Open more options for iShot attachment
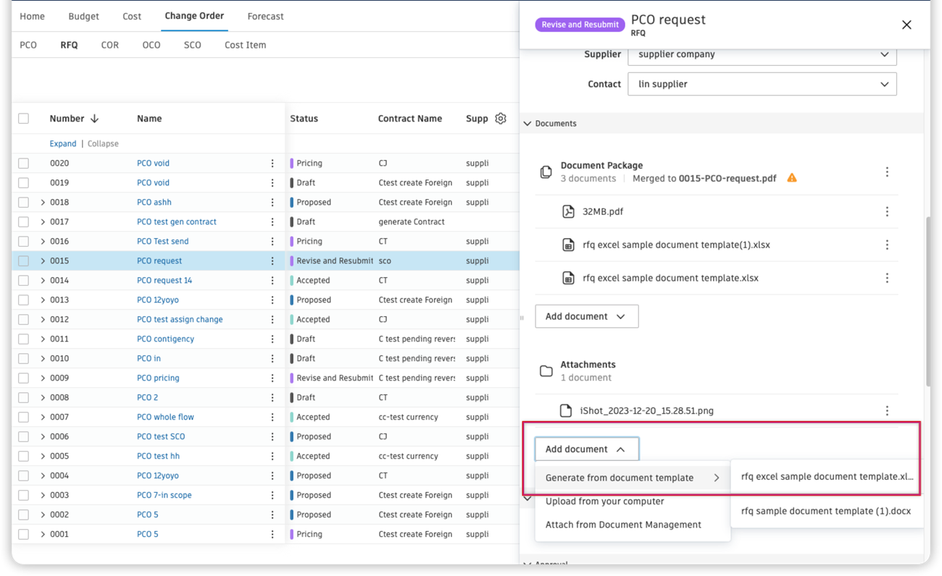 pyautogui.click(x=887, y=411)
